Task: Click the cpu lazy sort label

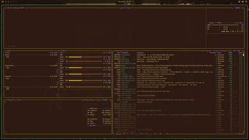Action: click(237, 51)
